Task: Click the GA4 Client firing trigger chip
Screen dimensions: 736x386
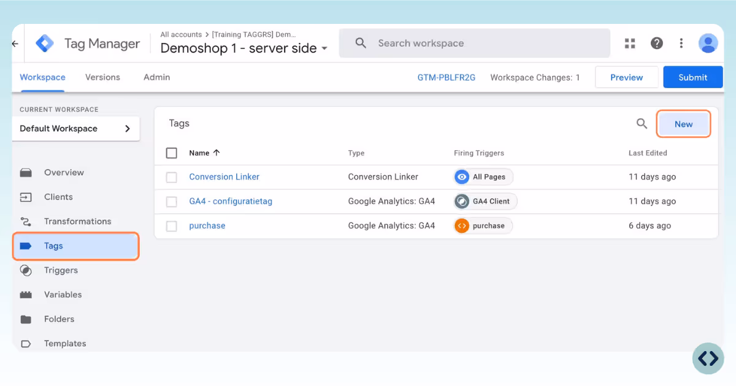Action: 486,202
